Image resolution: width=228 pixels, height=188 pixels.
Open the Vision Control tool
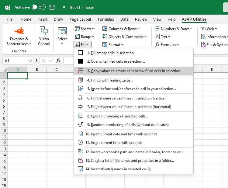[44, 36]
